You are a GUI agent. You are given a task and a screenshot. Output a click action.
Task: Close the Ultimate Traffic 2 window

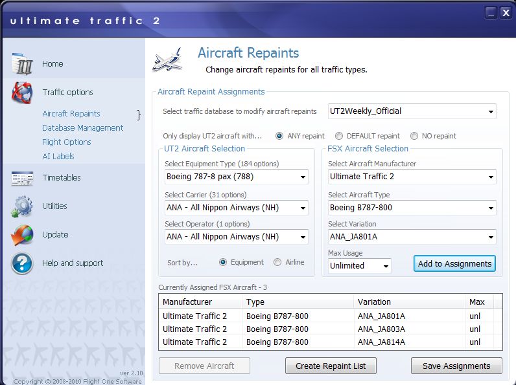coord(506,13)
